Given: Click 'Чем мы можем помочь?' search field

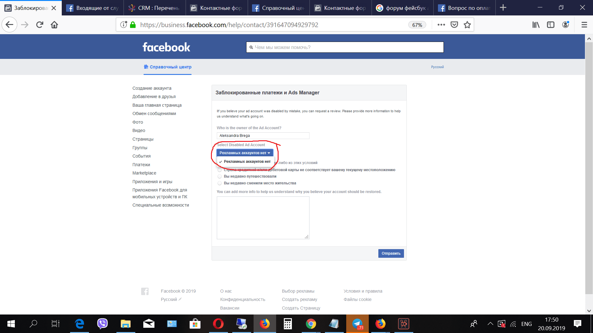Looking at the screenshot, I should click(345, 47).
